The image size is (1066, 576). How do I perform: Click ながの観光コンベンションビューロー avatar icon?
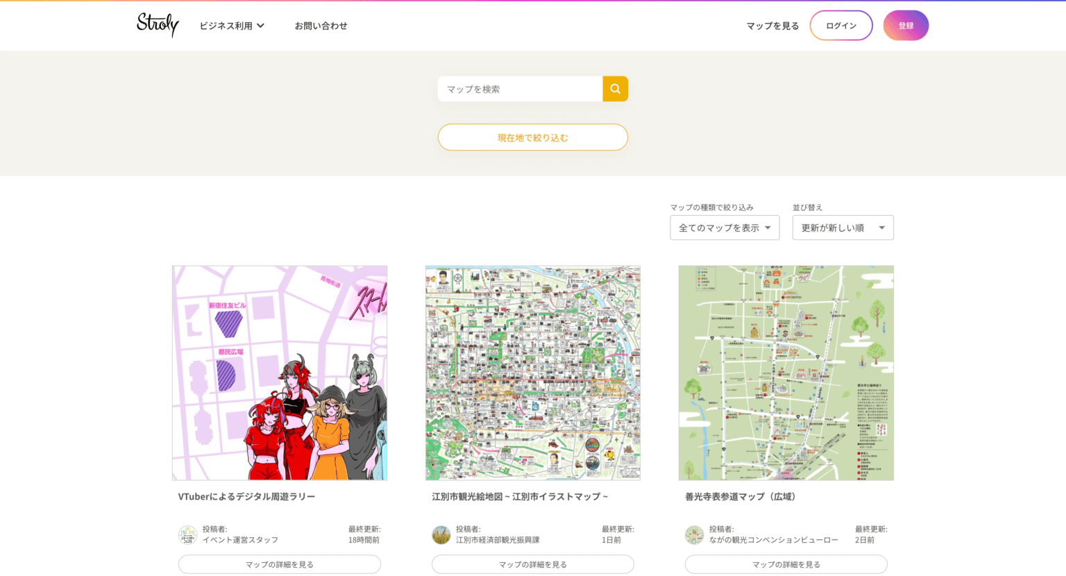(x=695, y=534)
